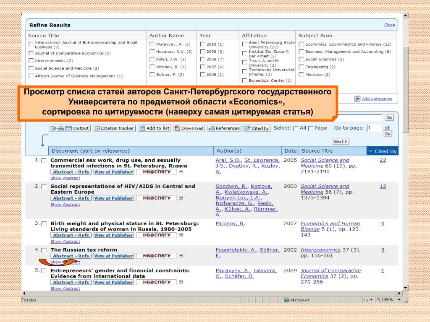Check Economics, Econometrics and Finance subject area

point(301,44)
